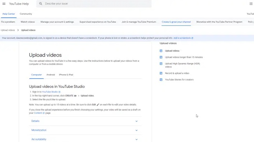Open Upload High Dynamic Range videos article
254x142 pixels.
click(182, 65)
